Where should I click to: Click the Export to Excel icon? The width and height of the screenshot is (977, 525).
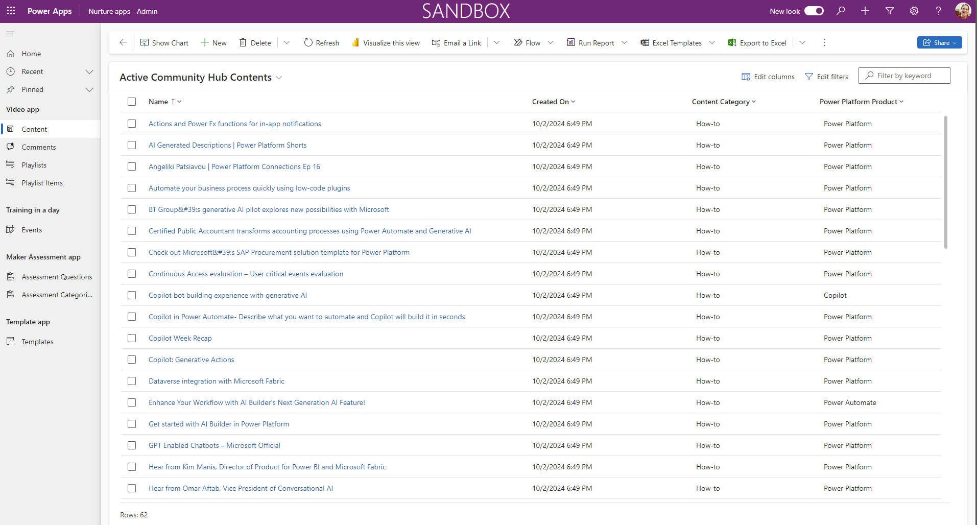[732, 43]
